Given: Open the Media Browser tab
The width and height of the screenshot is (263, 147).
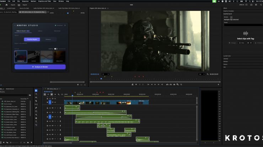Looking at the screenshot, I should click(10, 89).
